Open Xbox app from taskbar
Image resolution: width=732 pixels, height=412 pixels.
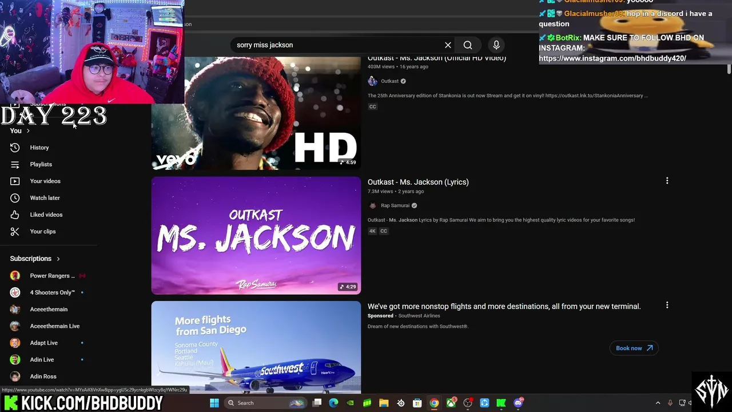(451, 403)
